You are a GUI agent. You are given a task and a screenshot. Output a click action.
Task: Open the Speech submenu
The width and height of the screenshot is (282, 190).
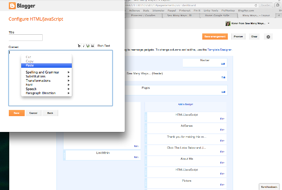click(46, 89)
